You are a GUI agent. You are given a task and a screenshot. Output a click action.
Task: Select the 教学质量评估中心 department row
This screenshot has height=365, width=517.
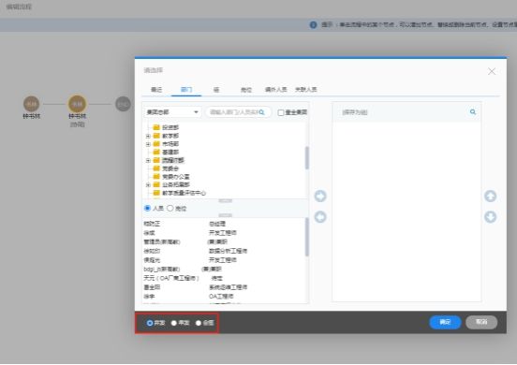[x=184, y=193]
